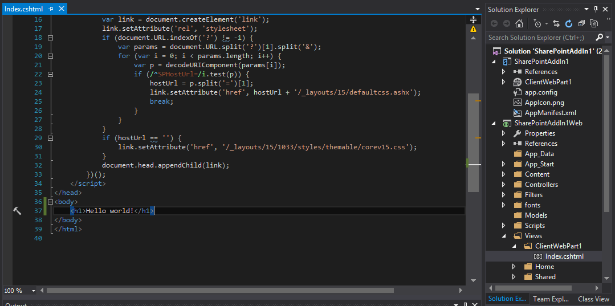Screen dimensions: 615x306
Task: Collapse the for loop at line 20
Action: [50, 56]
